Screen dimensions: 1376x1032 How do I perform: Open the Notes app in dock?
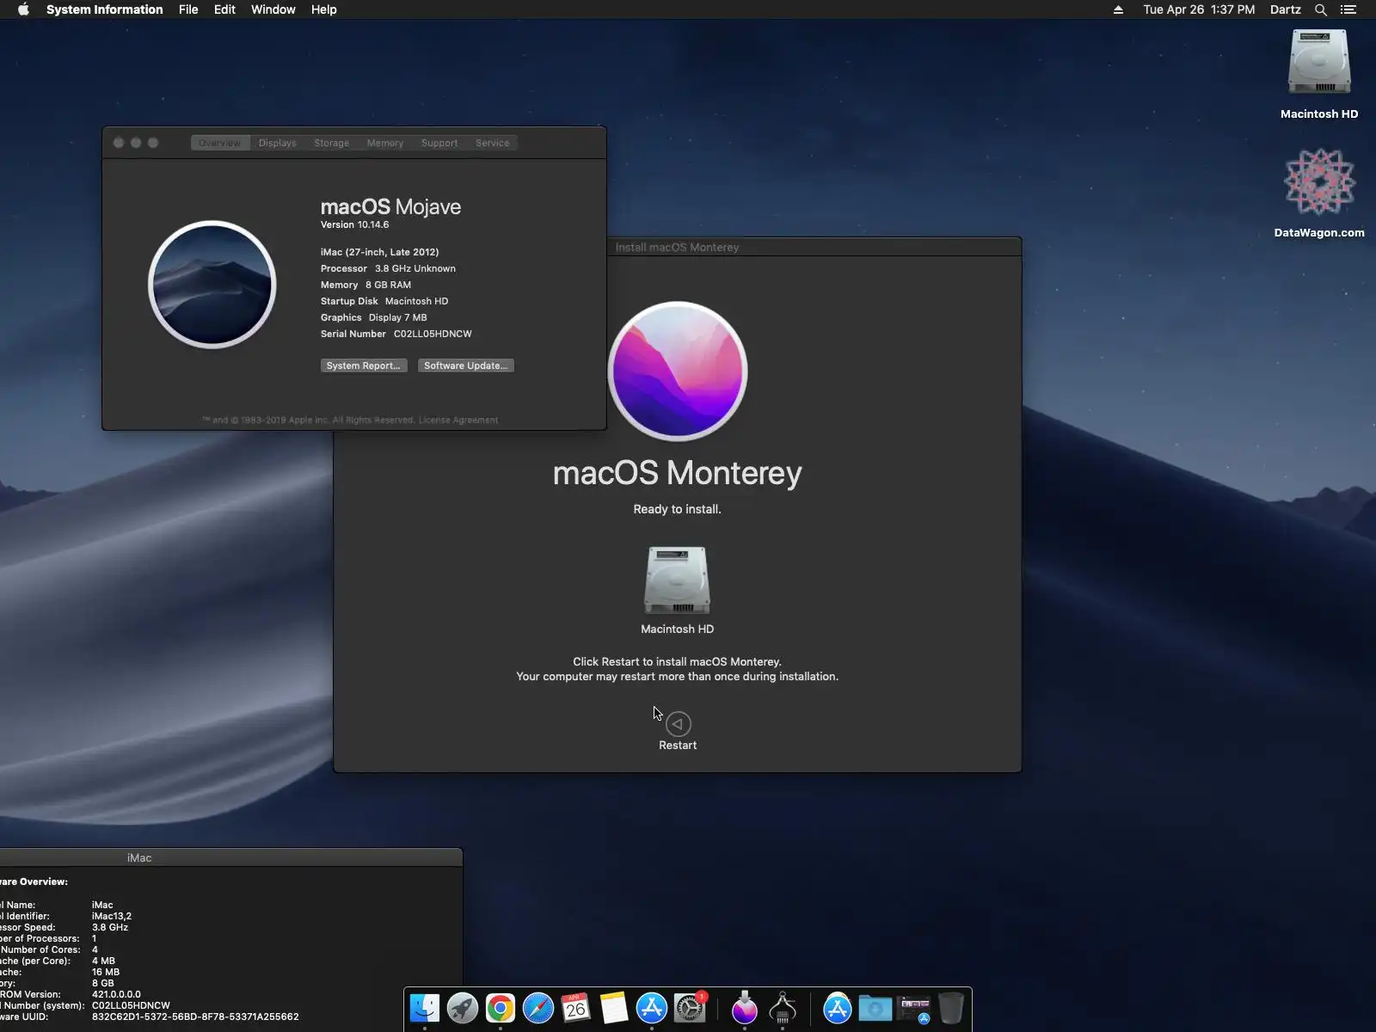[x=614, y=1008]
